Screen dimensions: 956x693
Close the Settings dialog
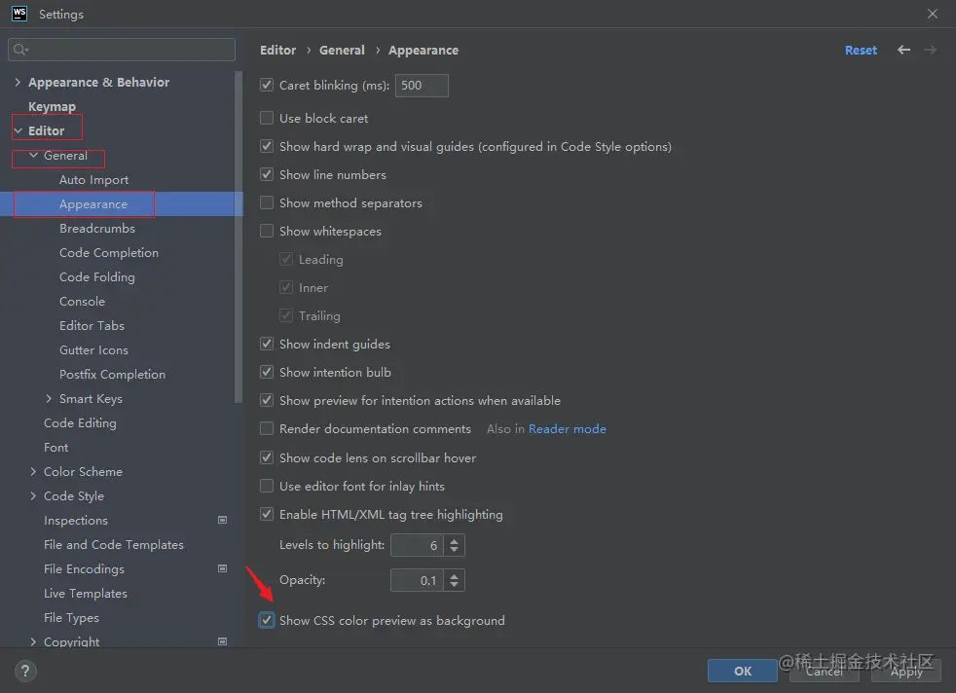tap(933, 14)
